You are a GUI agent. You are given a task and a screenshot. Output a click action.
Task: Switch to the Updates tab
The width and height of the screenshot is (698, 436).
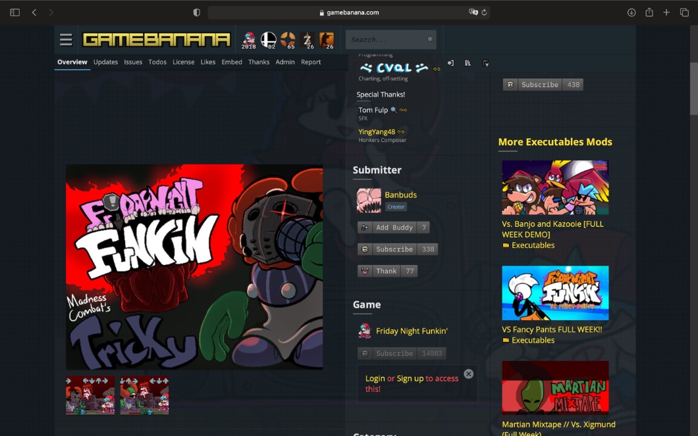[105, 62]
